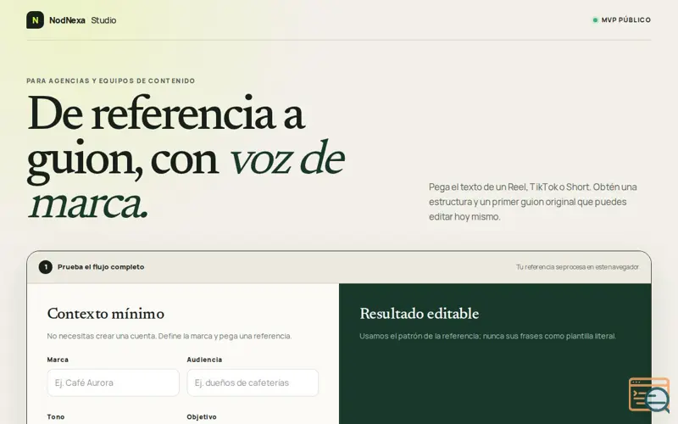The image size is (678, 424).
Task: Click the Audiencia field label
Action: coord(204,360)
